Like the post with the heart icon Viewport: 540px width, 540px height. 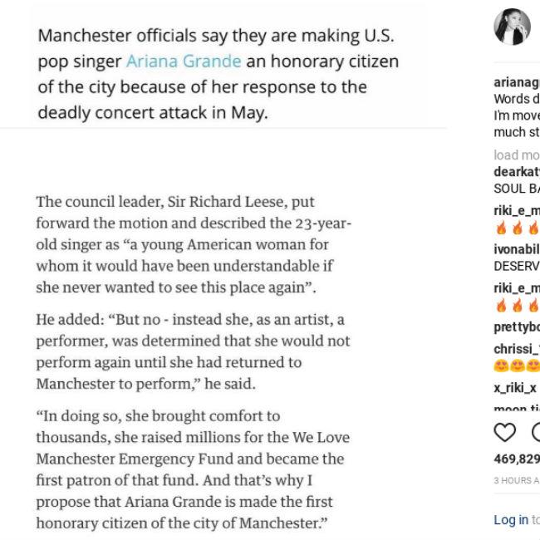pyautogui.click(x=505, y=432)
